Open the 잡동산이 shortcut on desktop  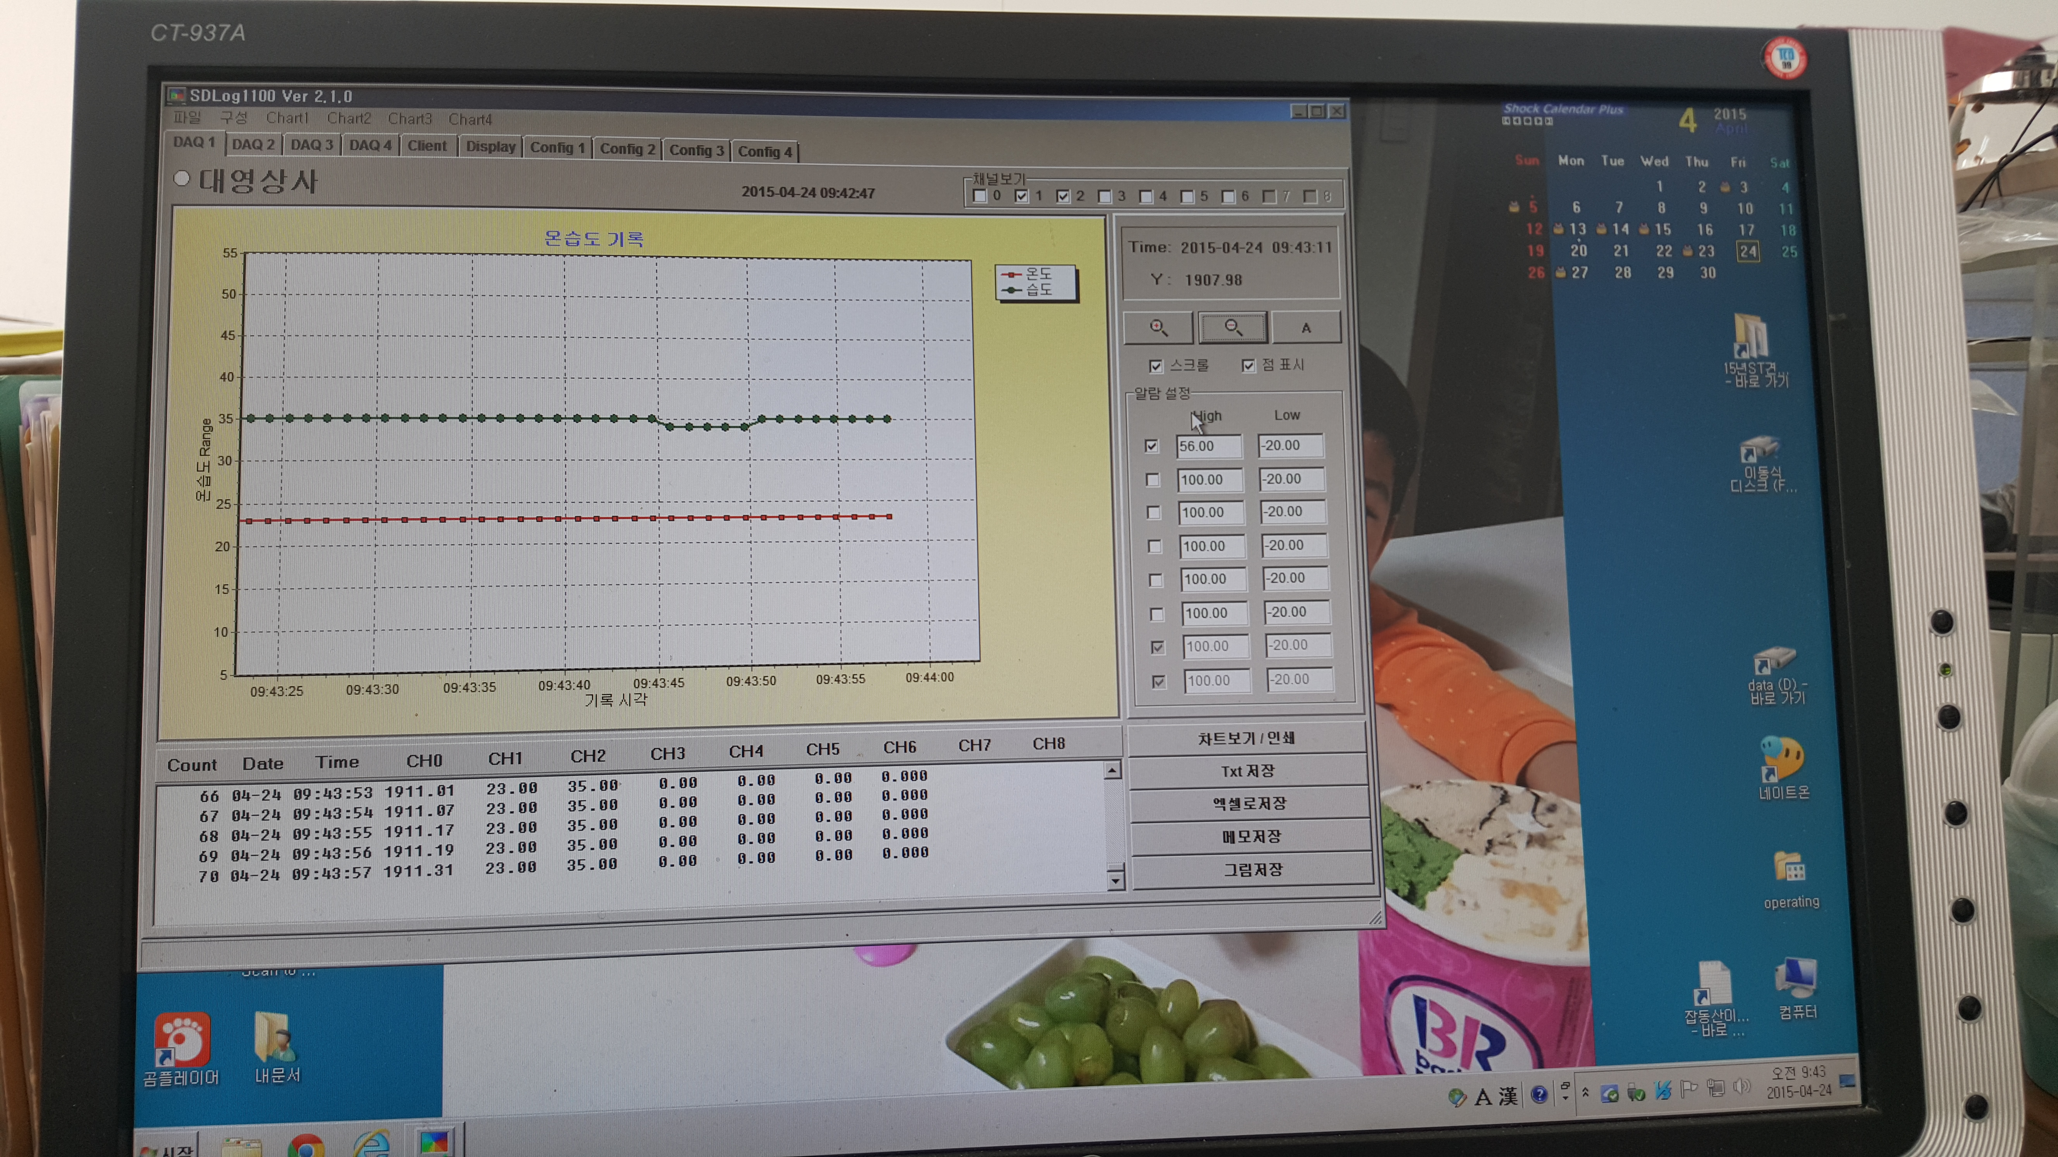[1715, 998]
